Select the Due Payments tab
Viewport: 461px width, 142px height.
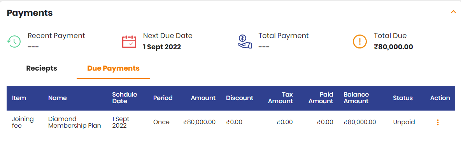(x=113, y=68)
